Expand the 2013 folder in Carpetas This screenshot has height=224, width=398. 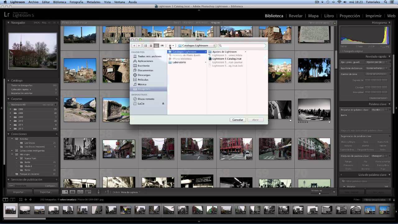[x=11, y=128]
